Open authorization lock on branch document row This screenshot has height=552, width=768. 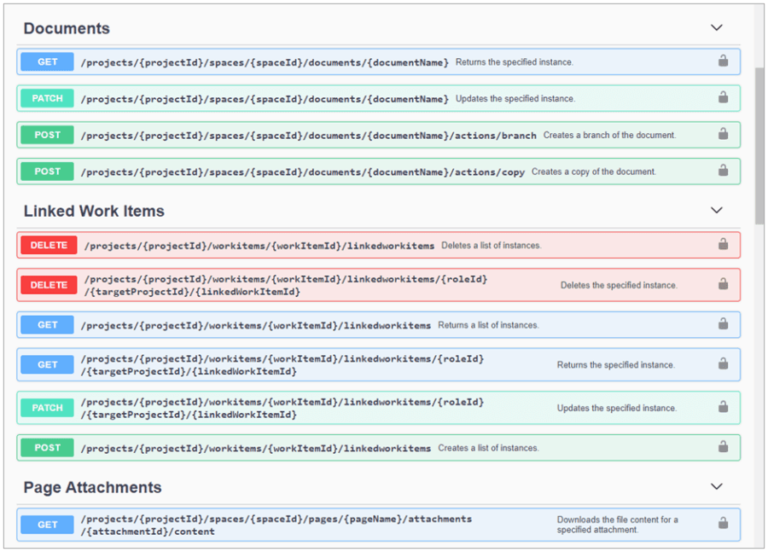723,135
